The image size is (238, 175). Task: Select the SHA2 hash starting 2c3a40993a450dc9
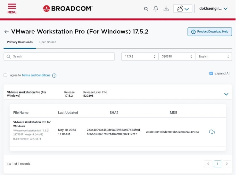[x=113, y=132]
